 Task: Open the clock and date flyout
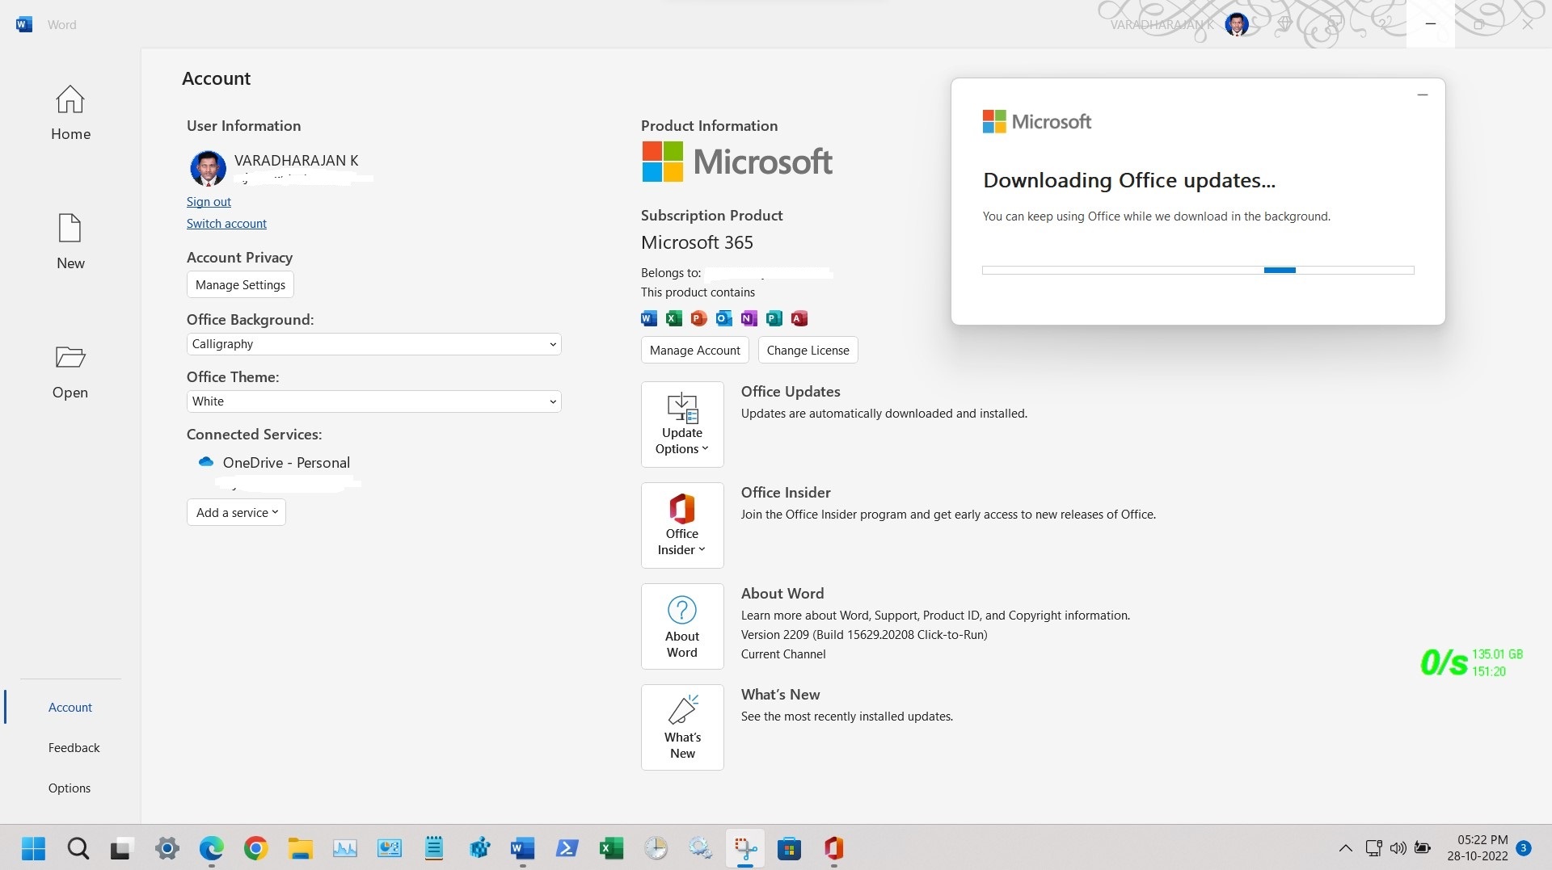click(1478, 848)
